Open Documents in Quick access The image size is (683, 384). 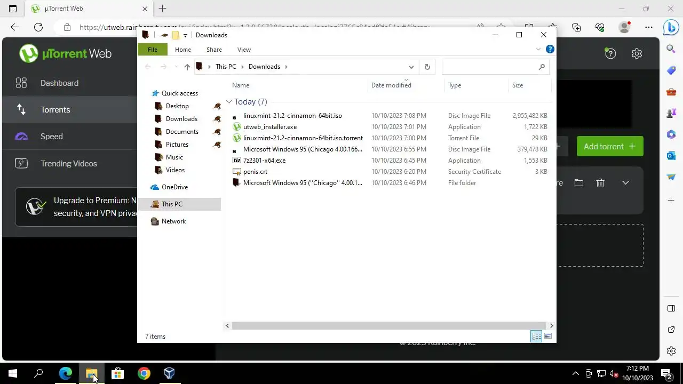182,132
